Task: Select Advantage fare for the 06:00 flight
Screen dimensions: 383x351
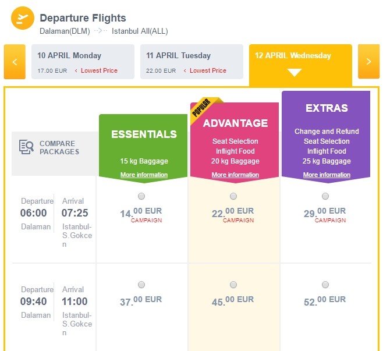Action: [x=233, y=196]
